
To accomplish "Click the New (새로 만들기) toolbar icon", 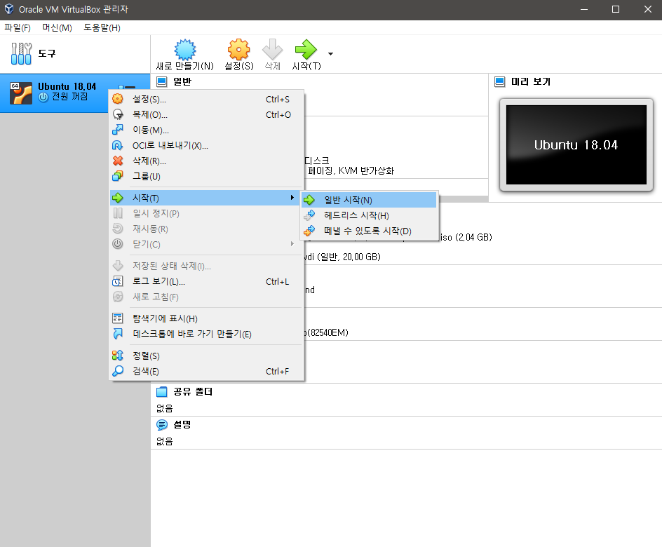I will (185, 50).
